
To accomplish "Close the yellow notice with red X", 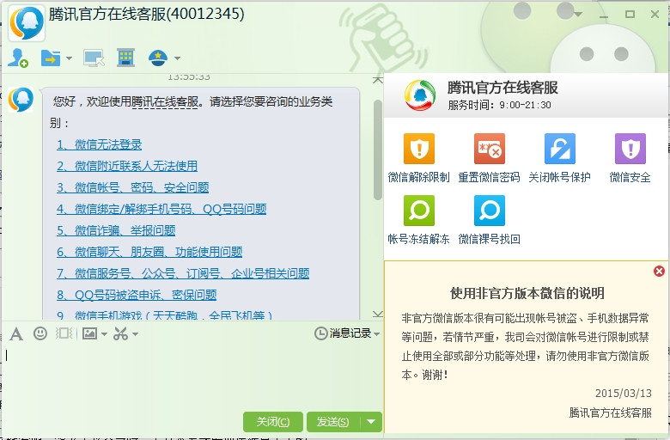I will [659, 271].
